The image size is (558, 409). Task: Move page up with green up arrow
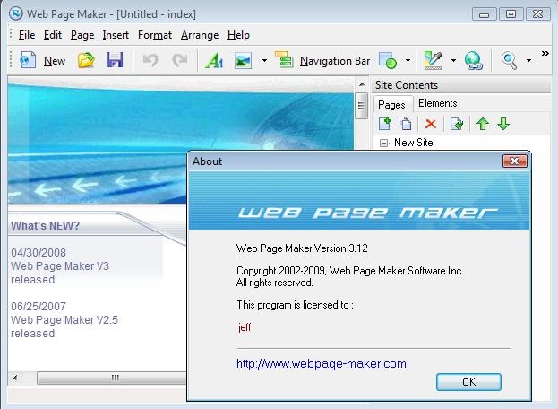point(483,124)
